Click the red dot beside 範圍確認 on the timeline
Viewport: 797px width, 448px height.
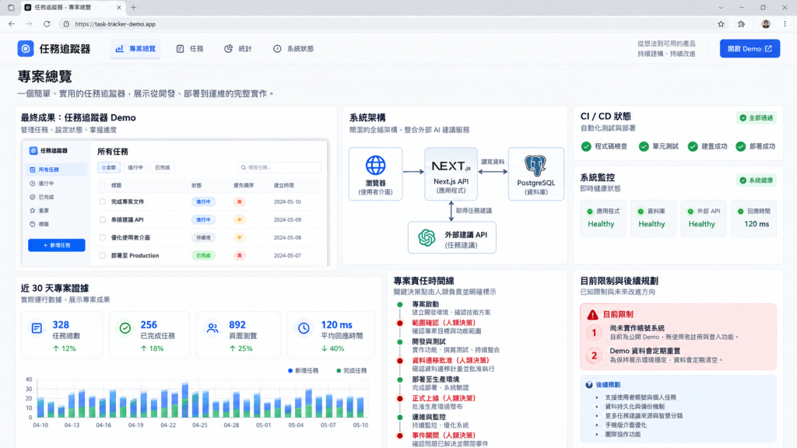[x=400, y=323]
